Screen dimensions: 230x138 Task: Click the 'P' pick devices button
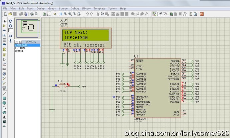coord(16,42)
